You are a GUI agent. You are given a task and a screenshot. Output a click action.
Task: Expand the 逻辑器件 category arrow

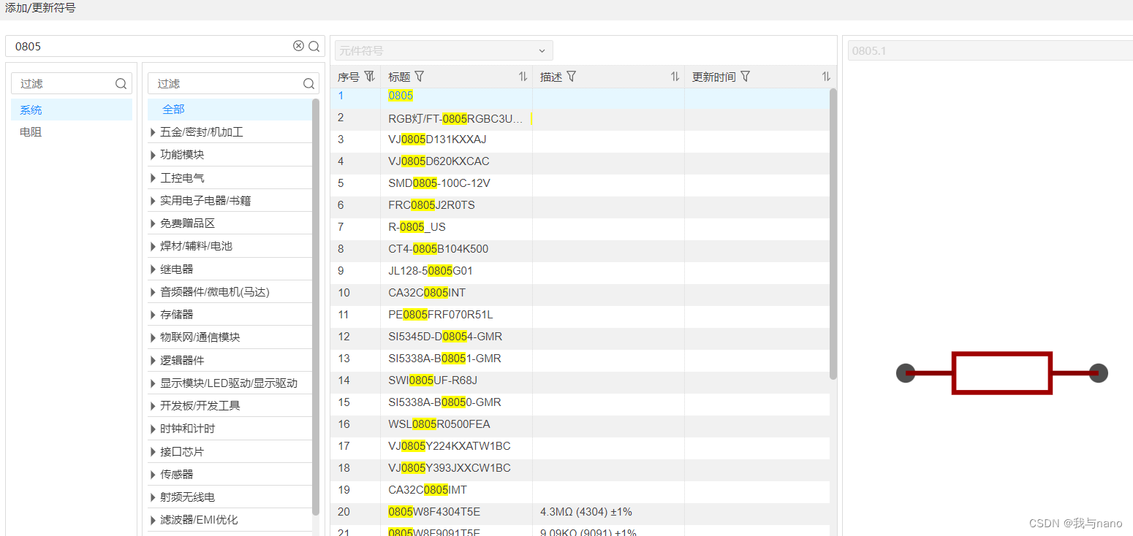tap(153, 361)
